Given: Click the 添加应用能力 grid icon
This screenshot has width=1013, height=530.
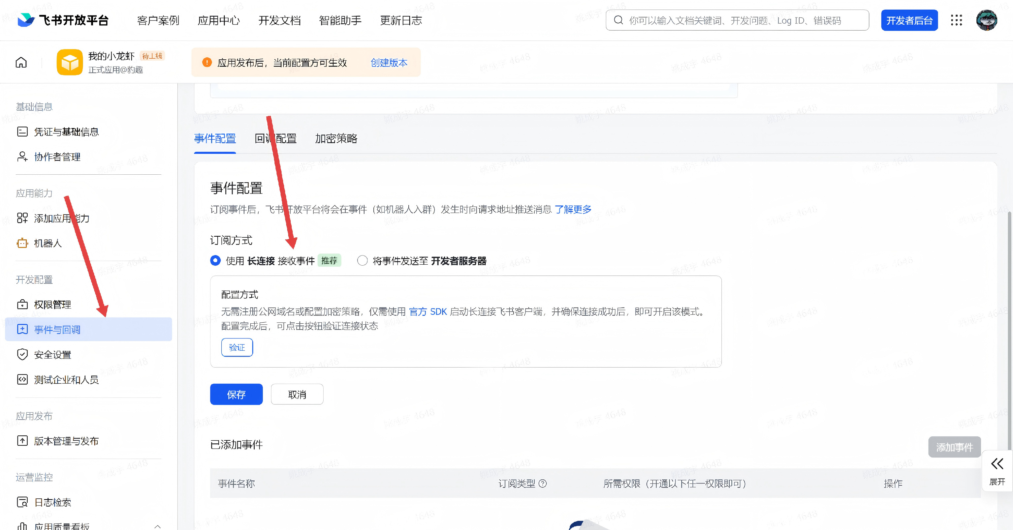Looking at the screenshot, I should 22,218.
